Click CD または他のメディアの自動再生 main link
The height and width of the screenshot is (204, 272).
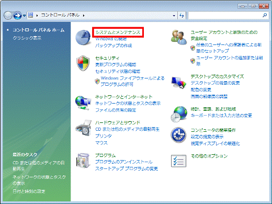click(x=127, y=129)
